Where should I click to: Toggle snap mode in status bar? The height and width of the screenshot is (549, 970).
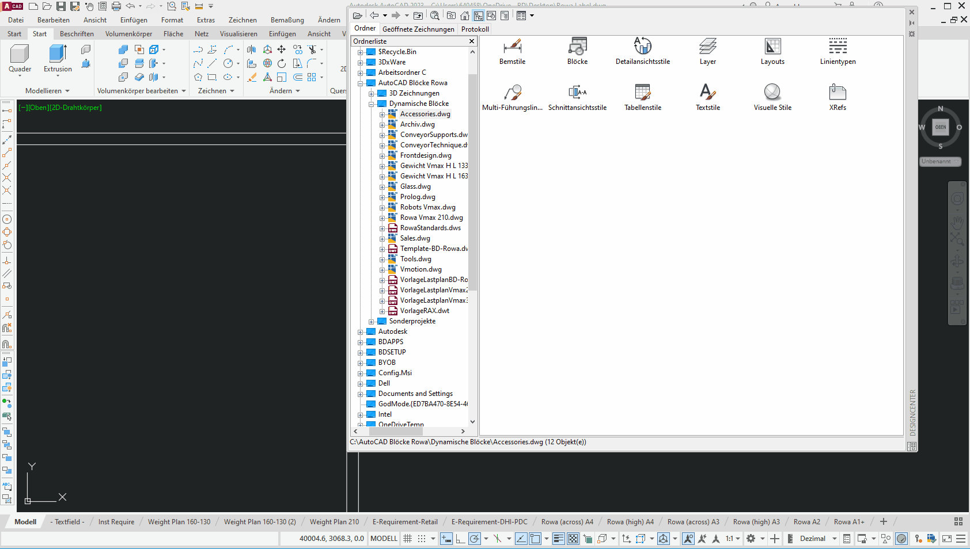pyautogui.click(x=422, y=539)
